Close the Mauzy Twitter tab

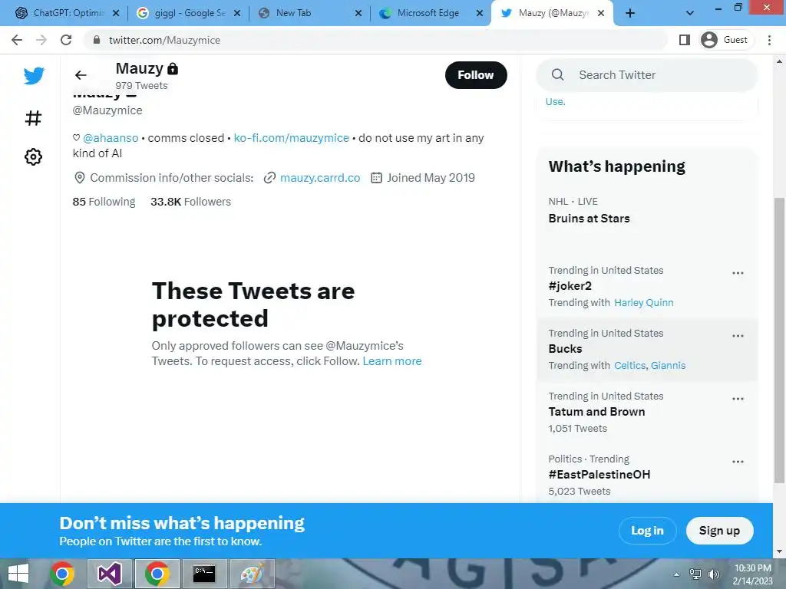[600, 14]
